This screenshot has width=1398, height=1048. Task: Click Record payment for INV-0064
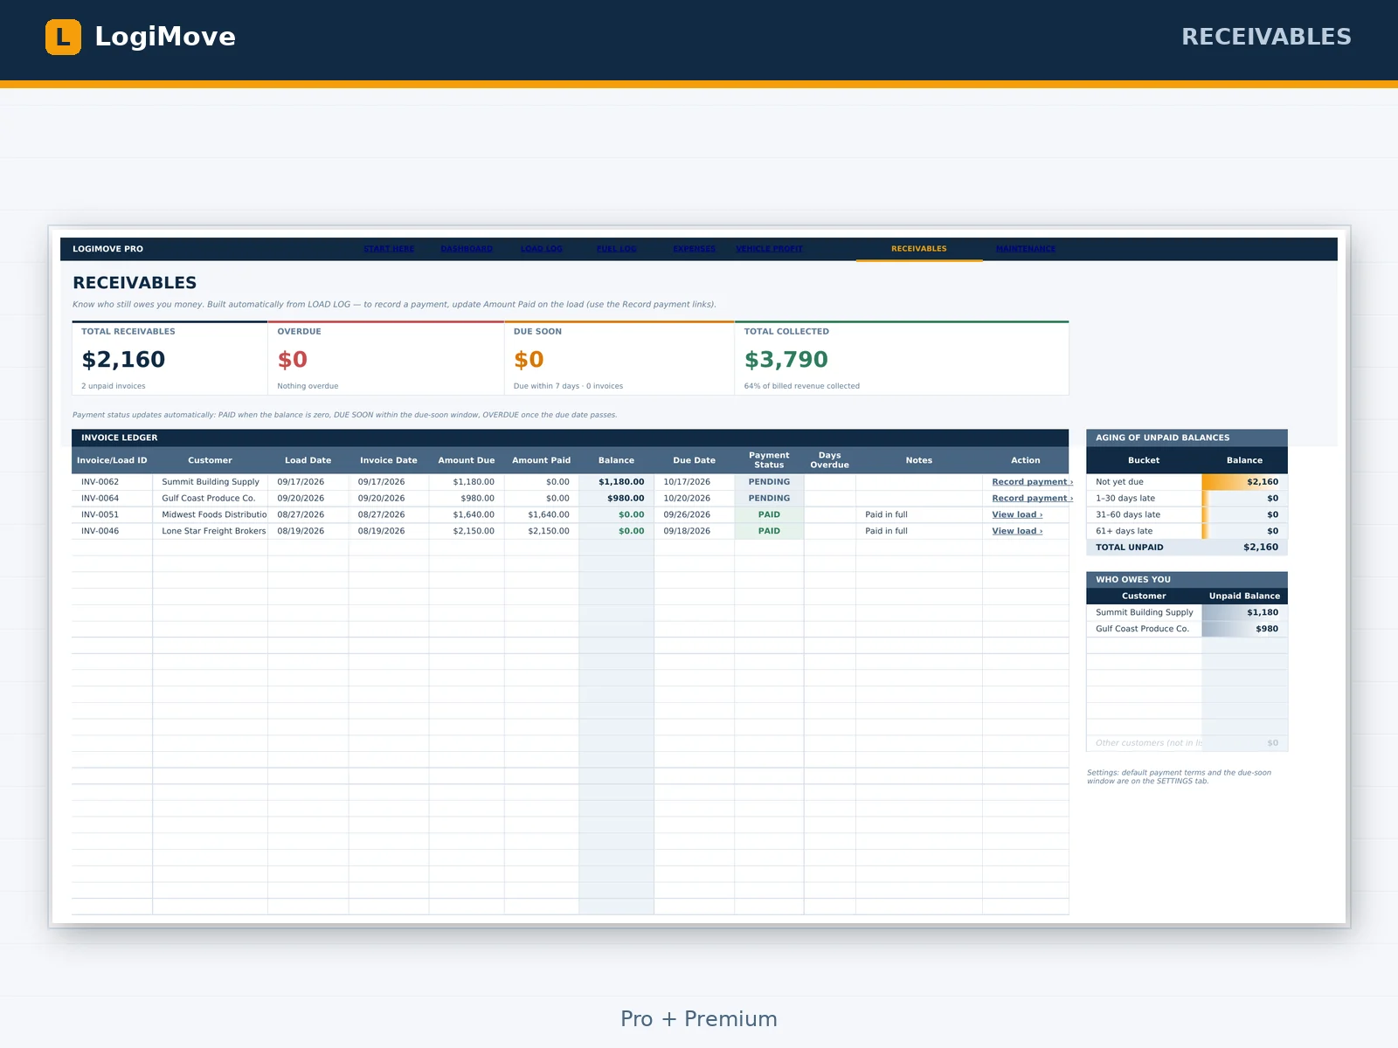(x=1032, y=499)
